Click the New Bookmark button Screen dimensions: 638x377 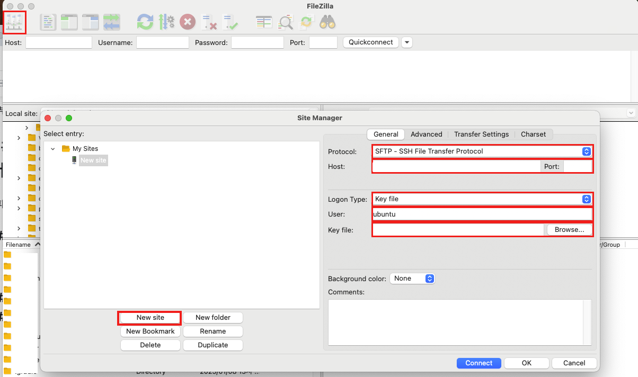pos(150,331)
